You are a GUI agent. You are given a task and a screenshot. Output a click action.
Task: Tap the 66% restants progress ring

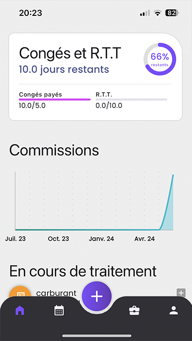click(160, 59)
